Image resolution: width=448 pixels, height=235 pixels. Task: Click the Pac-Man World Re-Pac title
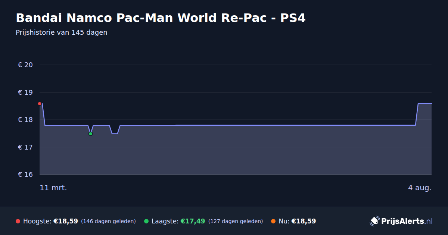tap(161, 18)
